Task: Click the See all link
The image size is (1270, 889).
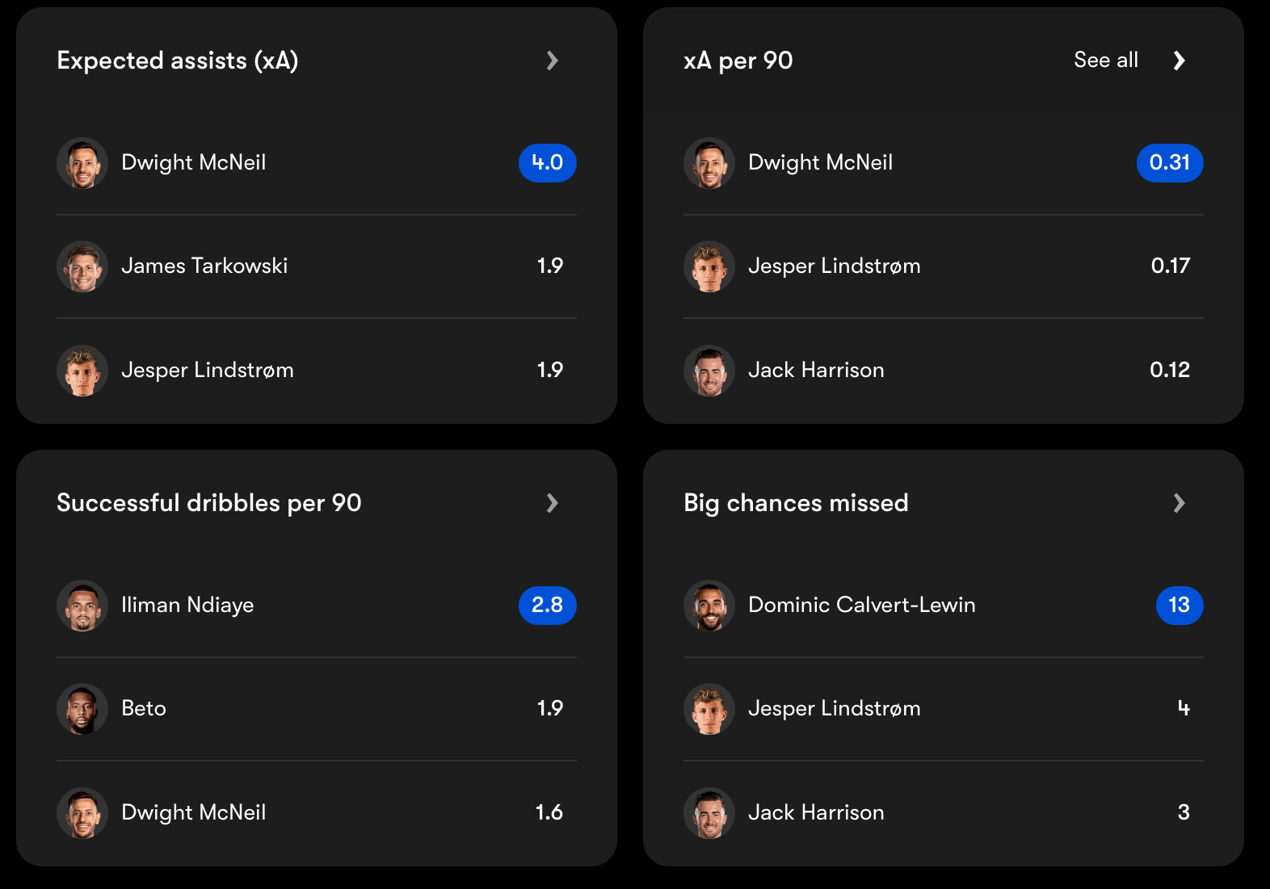Action: [1105, 60]
